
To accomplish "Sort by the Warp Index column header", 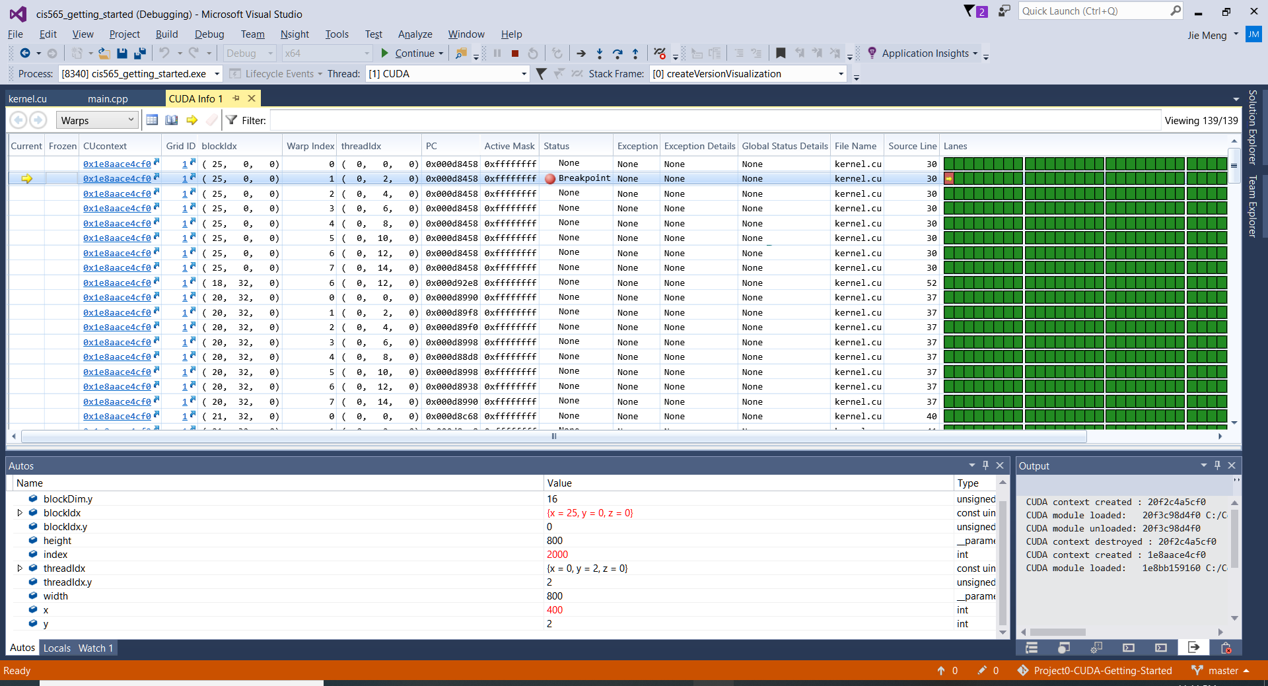I will 310,146.
